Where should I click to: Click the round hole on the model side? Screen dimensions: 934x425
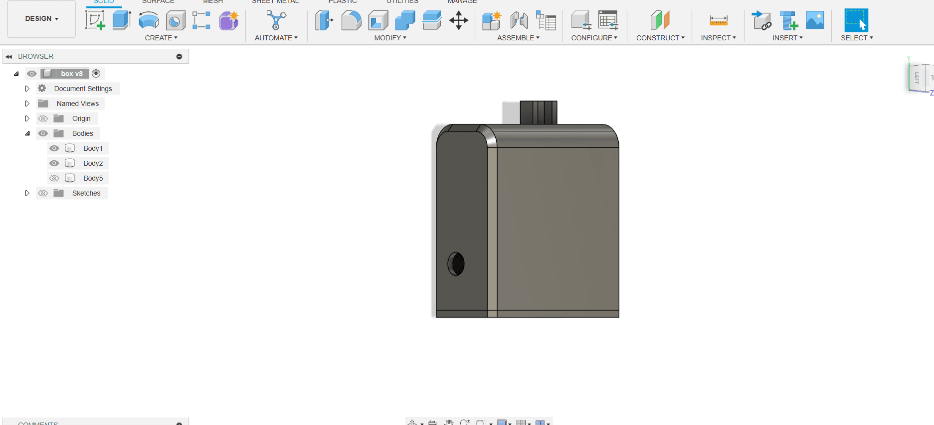pyautogui.click(x=456, y=264)
